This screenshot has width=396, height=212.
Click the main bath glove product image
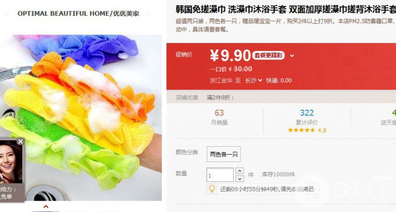pyautogui.click(x=81, y=118)
